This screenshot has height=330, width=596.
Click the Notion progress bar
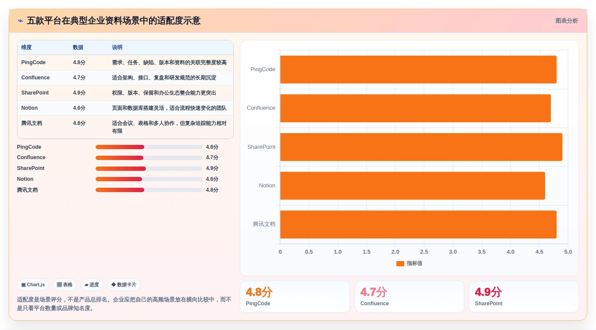pyautogui.click(x=149, y=179)
